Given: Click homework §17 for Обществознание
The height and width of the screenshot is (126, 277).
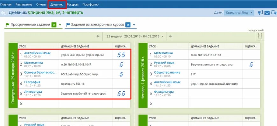Looking at the screenshot, I should (194, 74).
